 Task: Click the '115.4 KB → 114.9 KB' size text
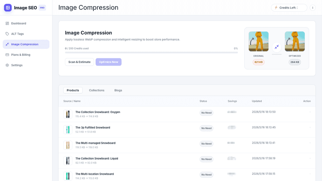(x=87, y=117)
